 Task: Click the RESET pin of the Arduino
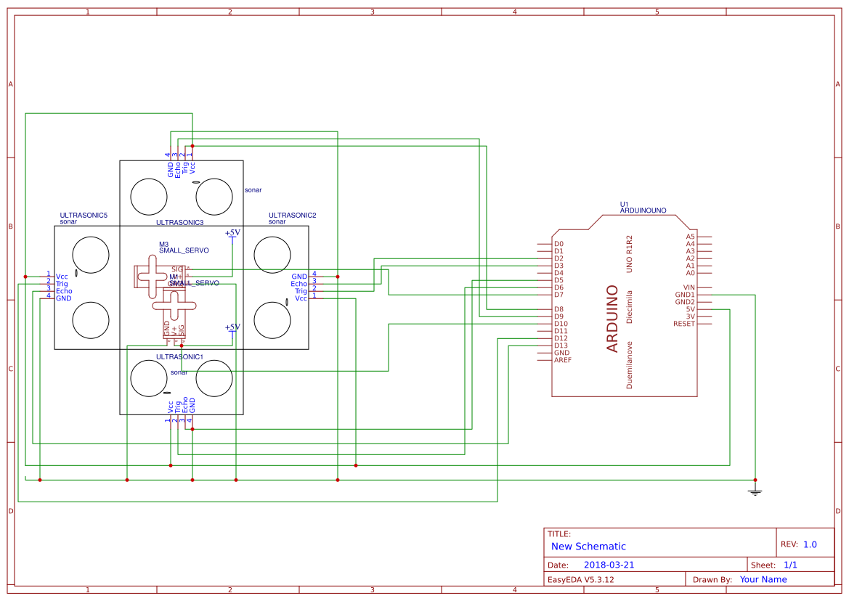[x=684, y=324]
